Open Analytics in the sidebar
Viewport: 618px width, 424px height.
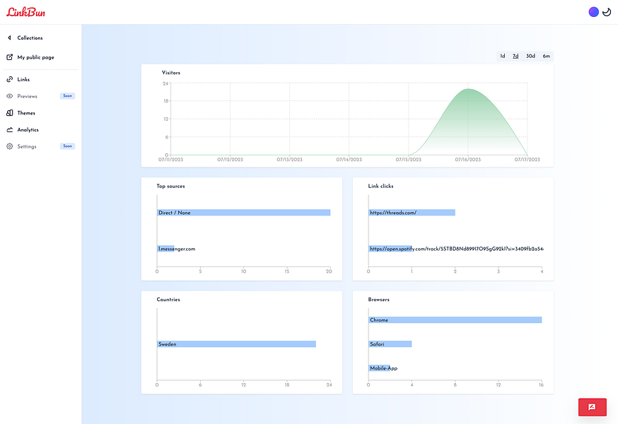(x=28, y=130)
